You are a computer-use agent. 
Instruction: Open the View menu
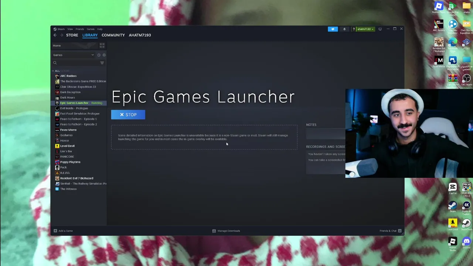[70, 29]
